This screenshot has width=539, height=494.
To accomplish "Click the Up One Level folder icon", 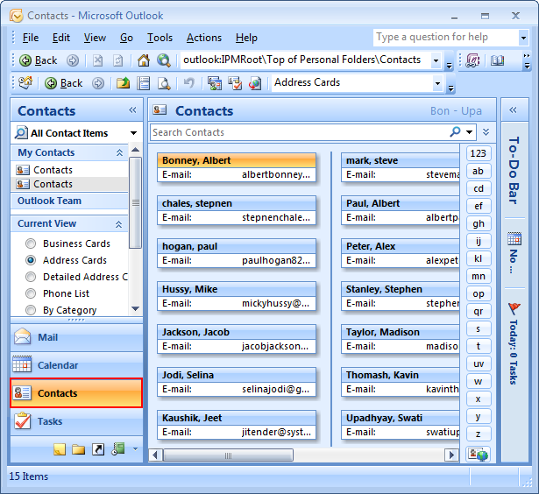I will (x=123, y=83).
